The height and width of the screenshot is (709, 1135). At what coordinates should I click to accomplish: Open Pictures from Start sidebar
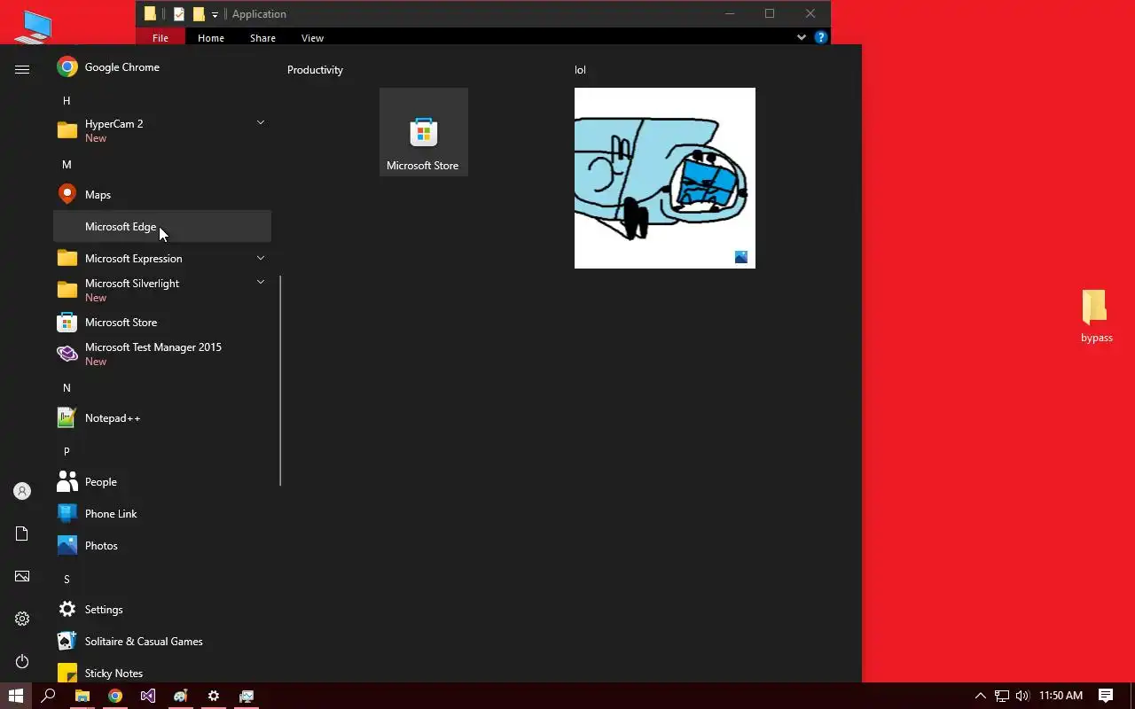(22, 576)
